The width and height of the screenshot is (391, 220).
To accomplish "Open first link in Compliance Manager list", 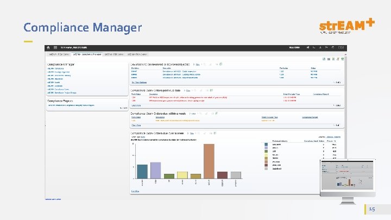I will pos(55,68).
